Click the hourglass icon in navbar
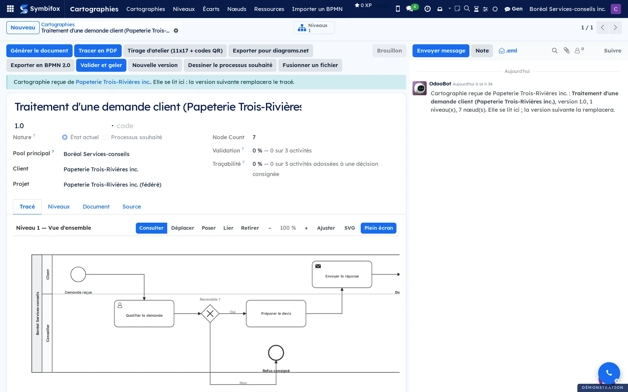This screenshot has height=392, width=628. 476,9
